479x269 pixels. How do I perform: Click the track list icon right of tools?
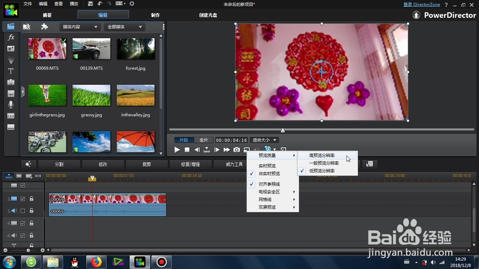(x=369, y=164)
